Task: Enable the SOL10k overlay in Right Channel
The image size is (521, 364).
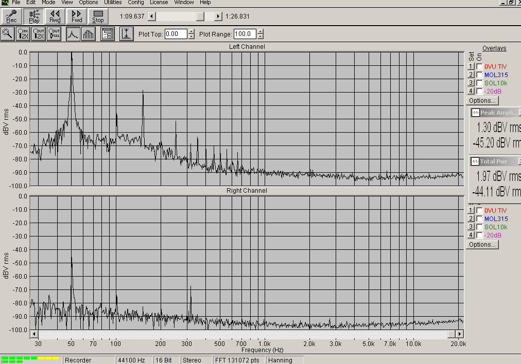Action: click(479, 227)
